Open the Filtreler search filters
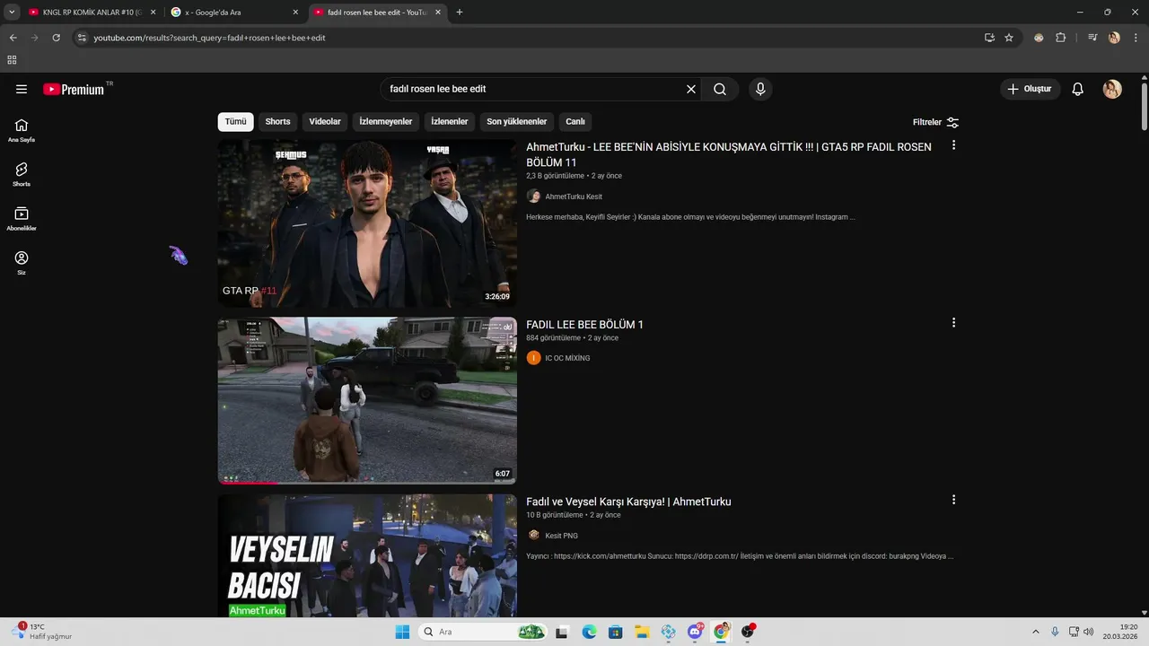Viewport: 1149px width, 646px height. click(x=935, y=122)
